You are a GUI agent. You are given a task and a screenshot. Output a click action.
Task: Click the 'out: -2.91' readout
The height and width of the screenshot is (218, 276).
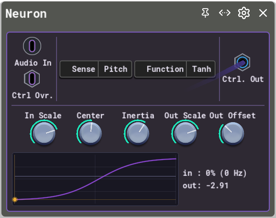[x=206, y=185]
